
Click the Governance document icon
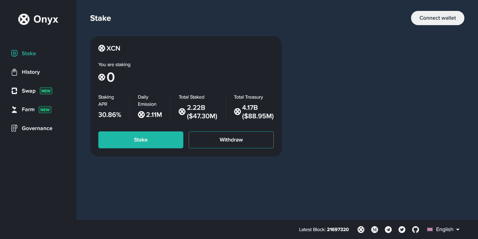click(x=14, y=128)
